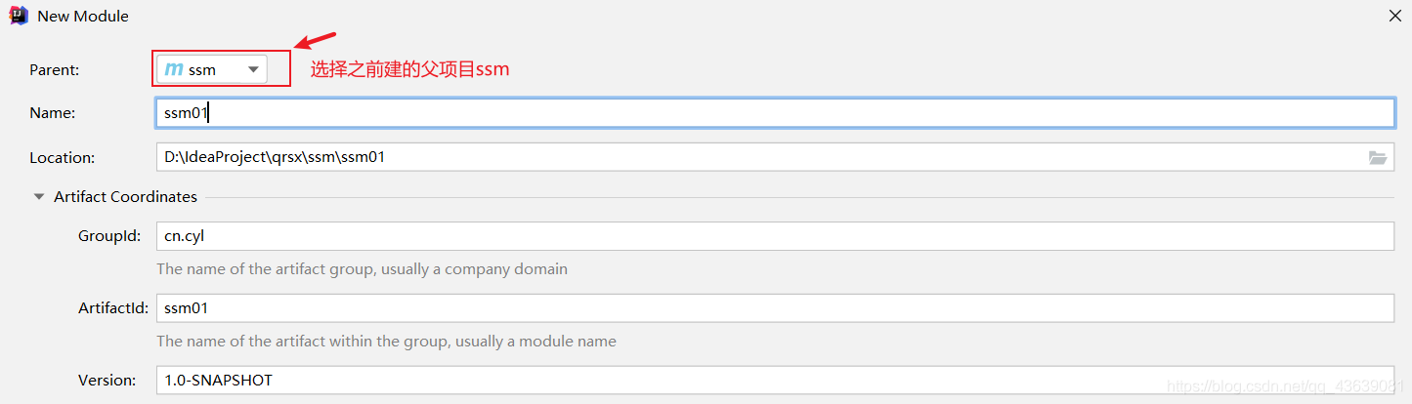The image size is (1412, 404).
Task: Click the GroupId field with cn.cyl
Action: 775,235
